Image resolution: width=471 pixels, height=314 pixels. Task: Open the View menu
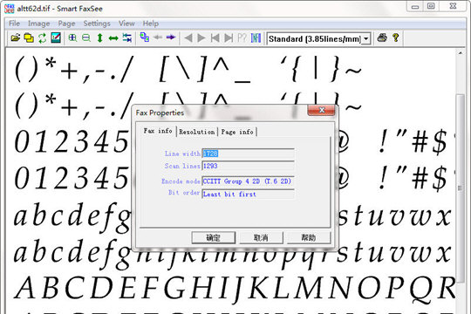coord(126,24)
